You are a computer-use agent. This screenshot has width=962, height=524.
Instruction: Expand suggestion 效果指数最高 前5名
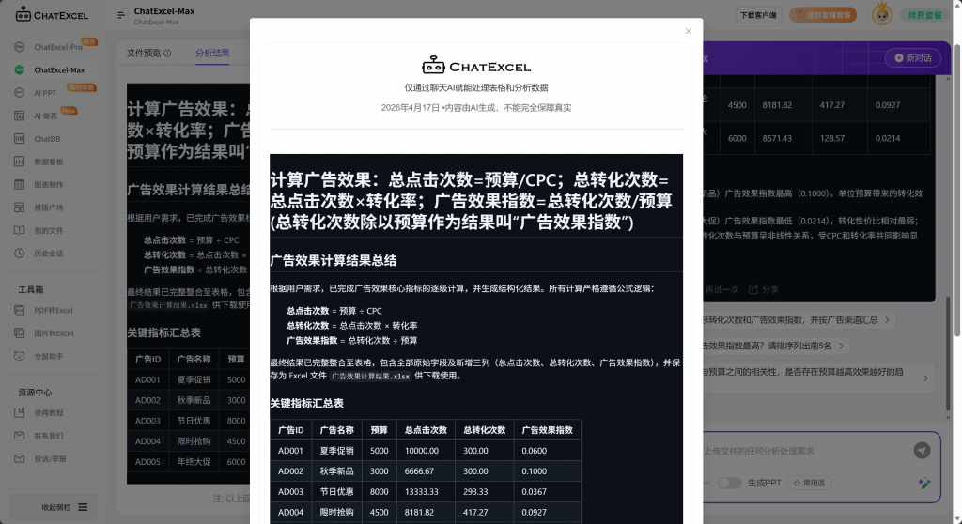tap(841, 347)
